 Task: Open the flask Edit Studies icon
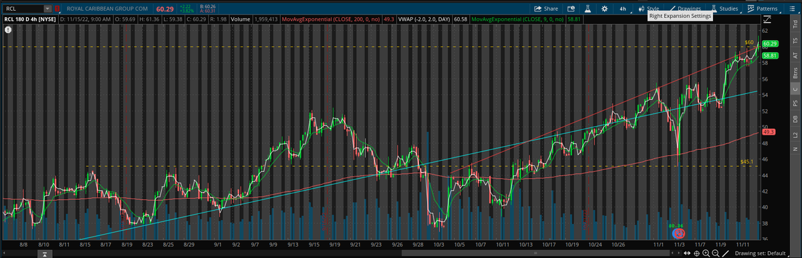[588, 9]
